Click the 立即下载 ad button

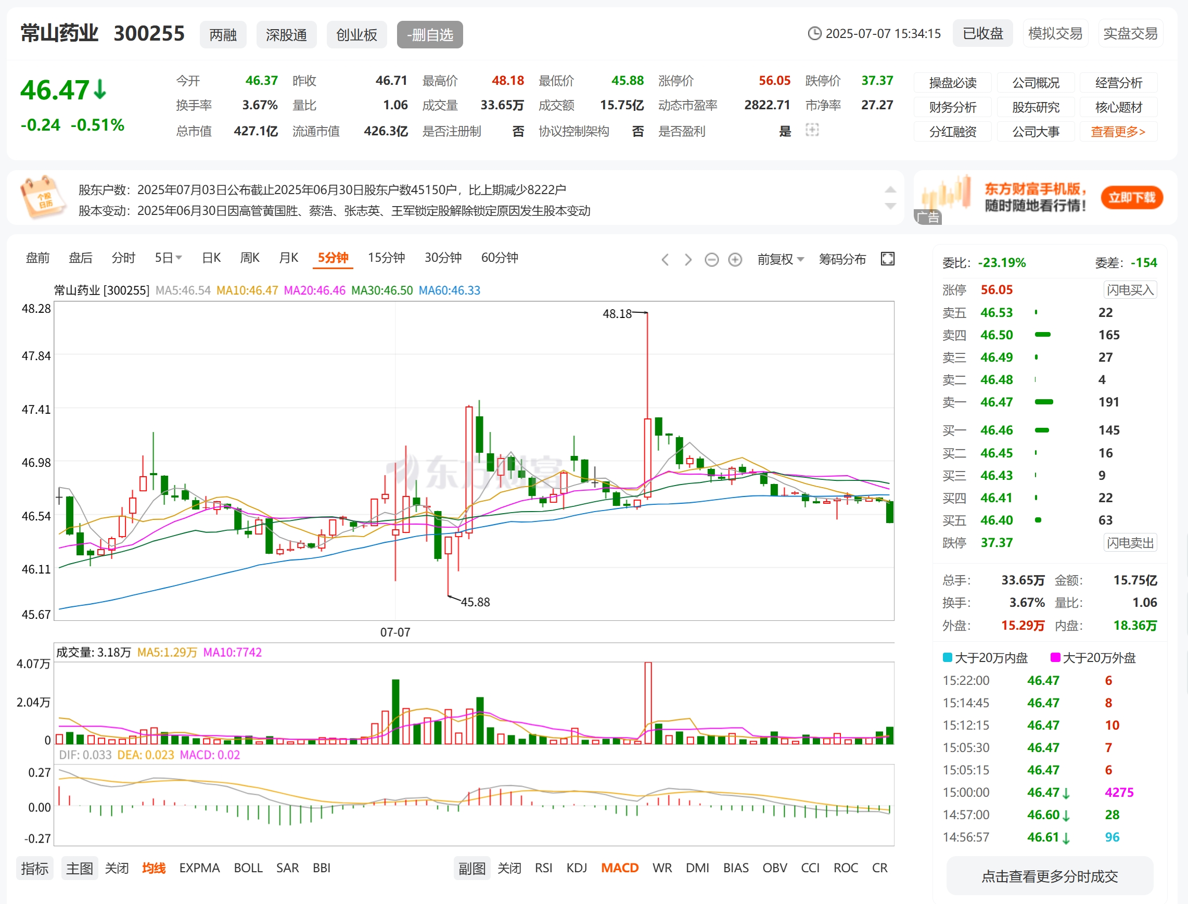[1131, 197]
